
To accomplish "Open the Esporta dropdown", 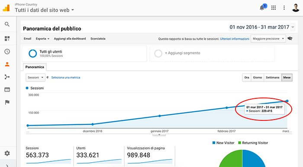I will click(x=42, y=39).
